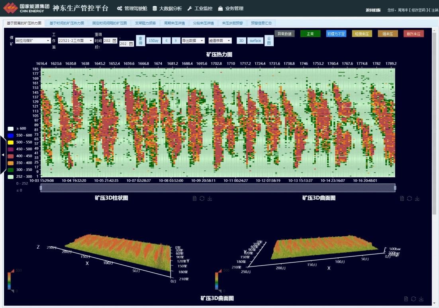This screenshot has height=308, width=439.
Task: Switch to the 固定时间间隔的矿压图 tab
Action: coord(110,23)
